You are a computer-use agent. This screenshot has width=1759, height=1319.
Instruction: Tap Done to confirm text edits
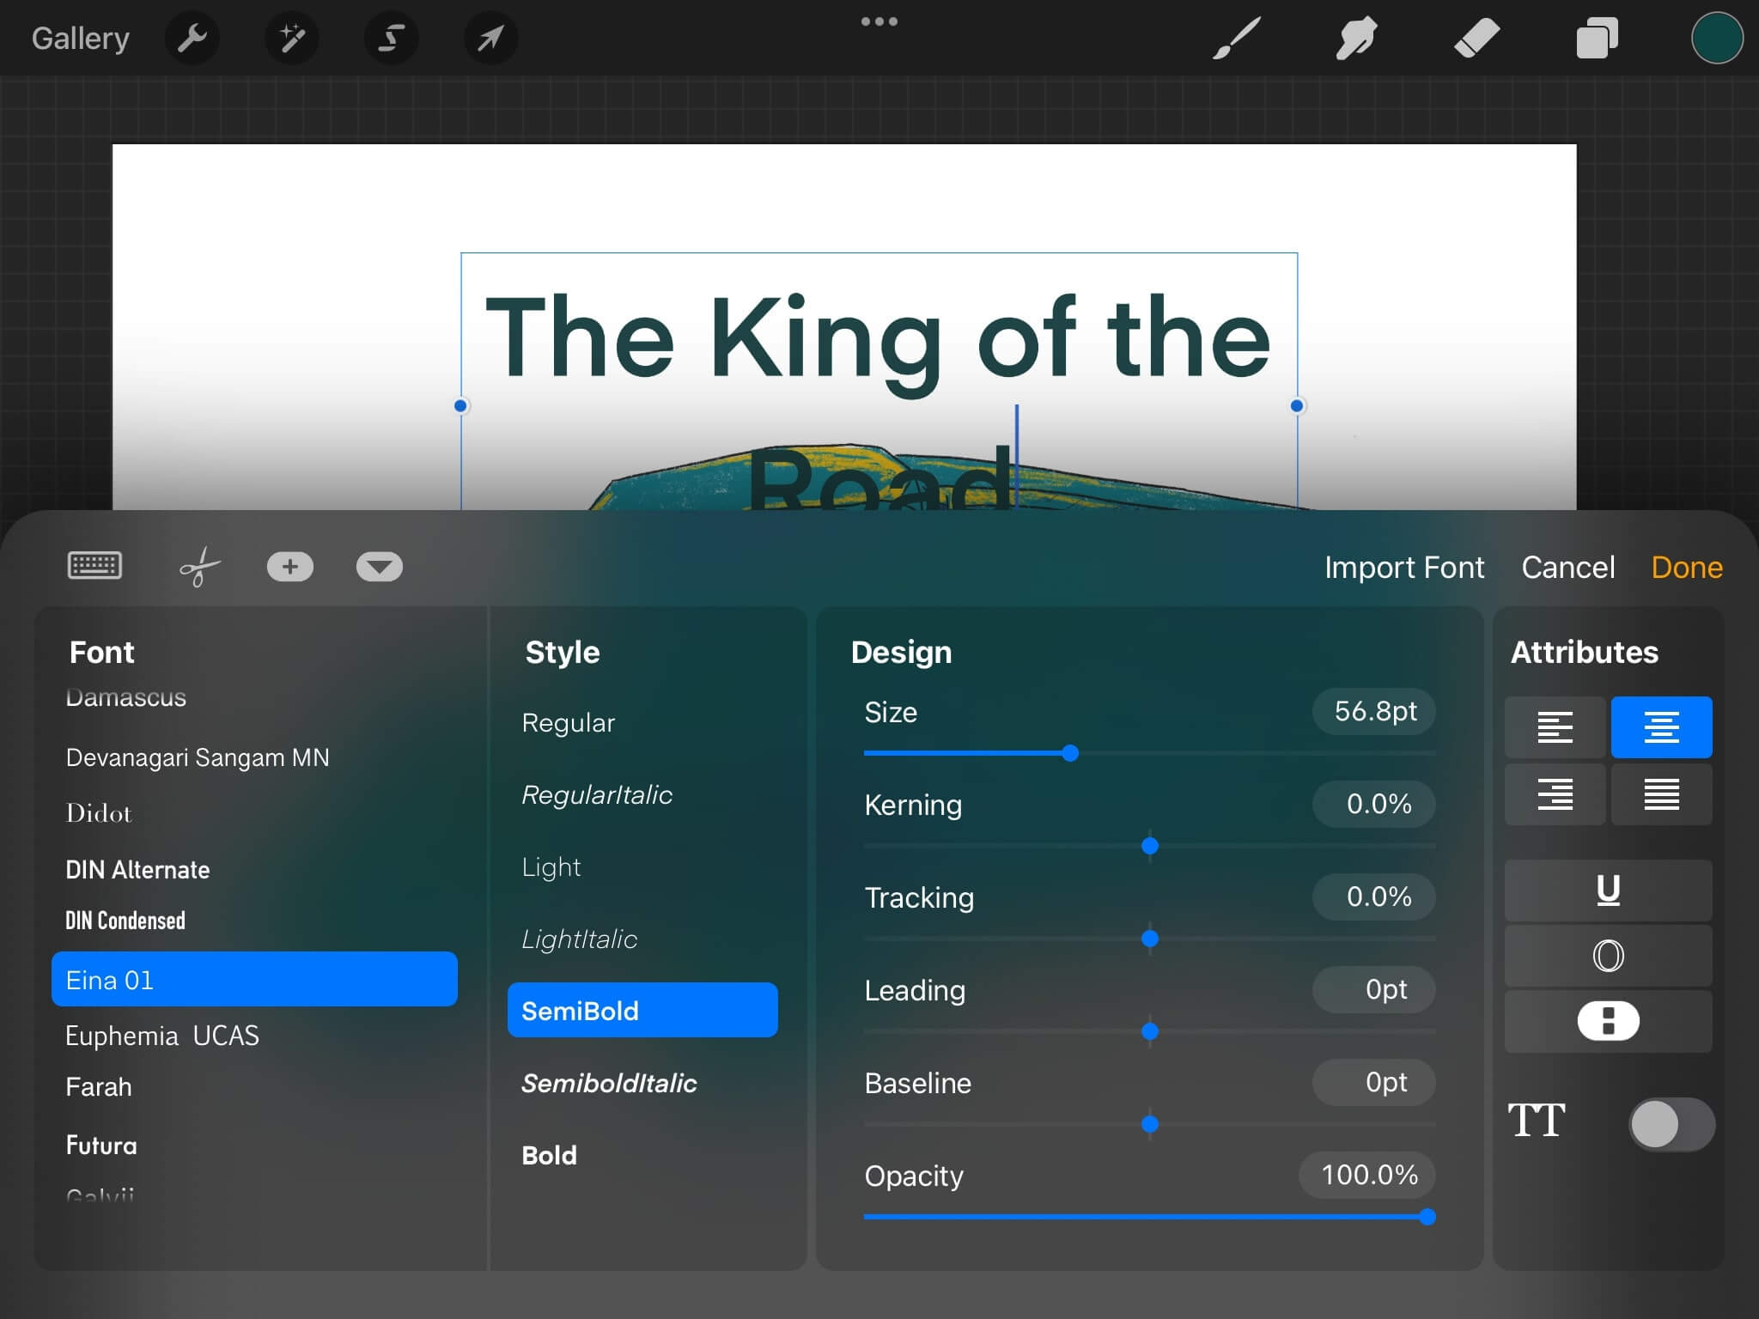(1686, 568)
